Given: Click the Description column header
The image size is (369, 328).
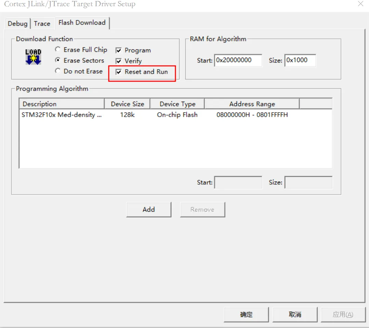Looking at the screenshot, I should [62, 104].
